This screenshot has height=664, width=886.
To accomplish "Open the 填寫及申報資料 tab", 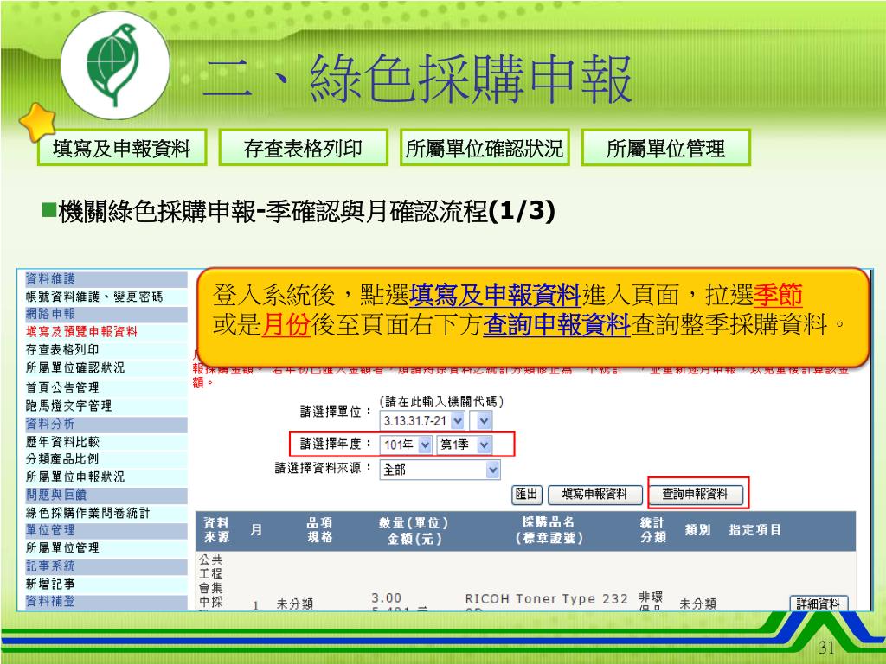I will tap(122, 148).
